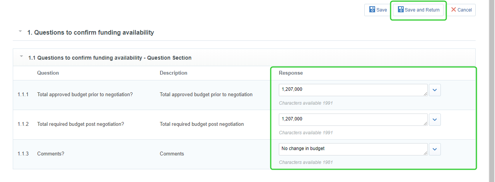This screenshot has height=182, width=495.
Task: Cancel editing with the red X button
Action: pyautogui.click(x=461, y=10)
